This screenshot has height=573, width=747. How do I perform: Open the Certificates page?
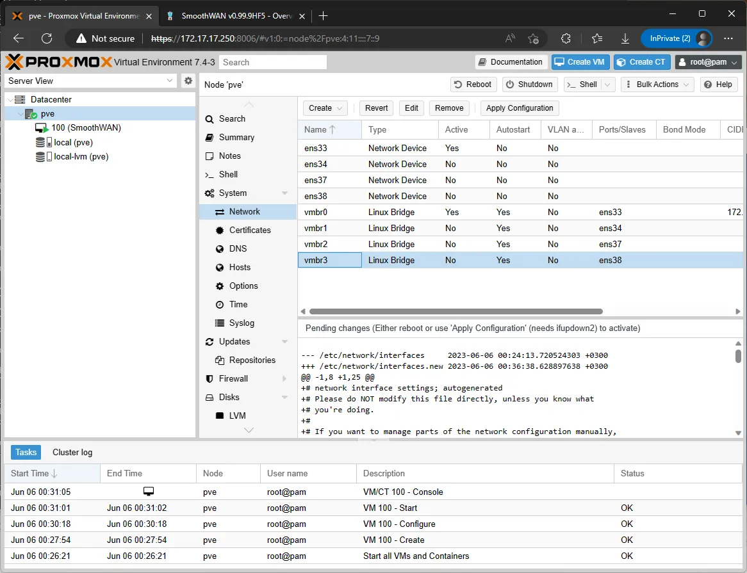point(250,230)
